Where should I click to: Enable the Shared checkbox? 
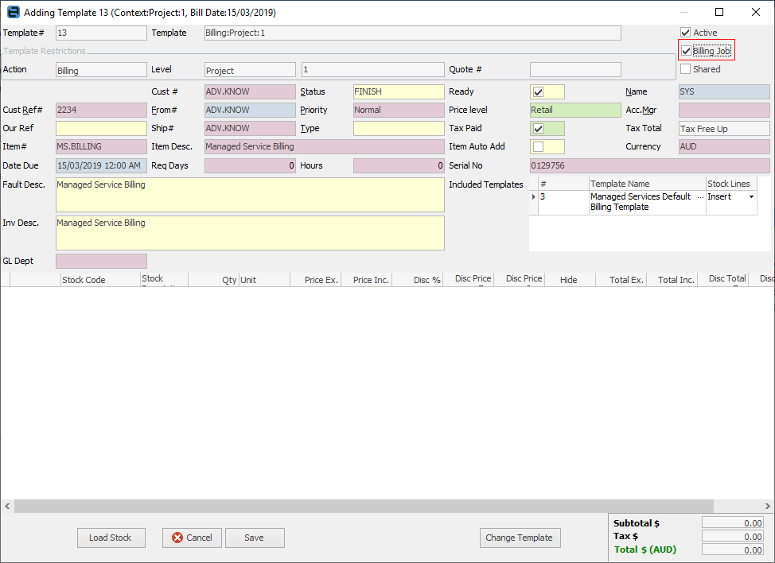pos(686,69)
